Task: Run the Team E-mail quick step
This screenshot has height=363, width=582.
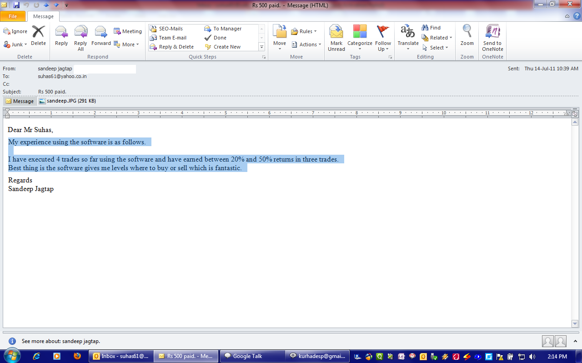Action: tap(168, 38)
